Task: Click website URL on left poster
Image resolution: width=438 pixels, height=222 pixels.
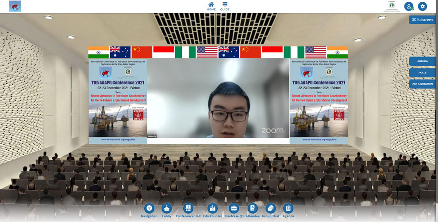Action: [118, 139]
